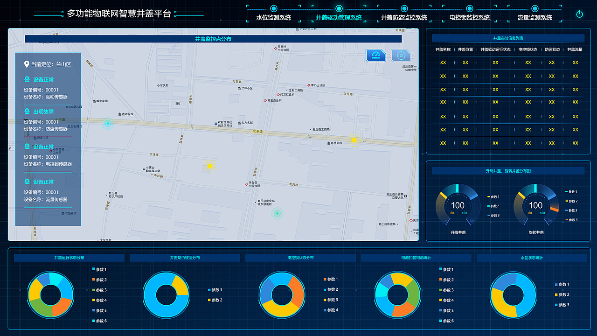The width and height of the screenshot is (597, 336).
Task: Click the 水位状态统计 donut chart
Action: point(513,294)
